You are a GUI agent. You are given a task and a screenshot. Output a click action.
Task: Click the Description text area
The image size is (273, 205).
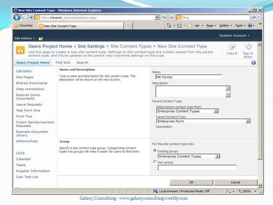(x=191, y=91)
